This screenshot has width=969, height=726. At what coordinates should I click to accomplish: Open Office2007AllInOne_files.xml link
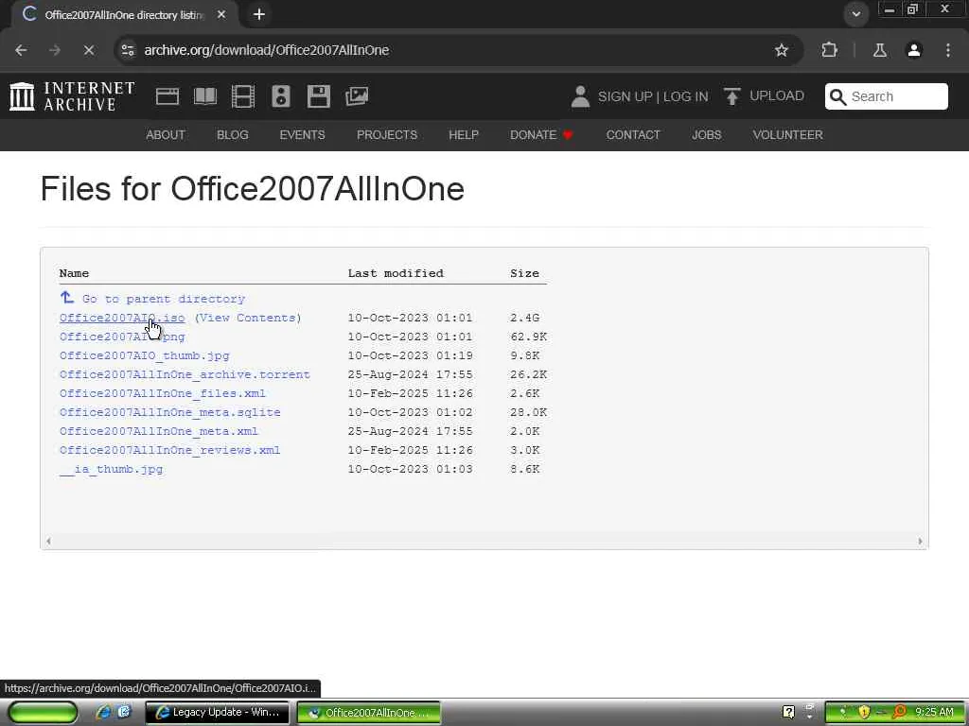click(x=163, y=393)
